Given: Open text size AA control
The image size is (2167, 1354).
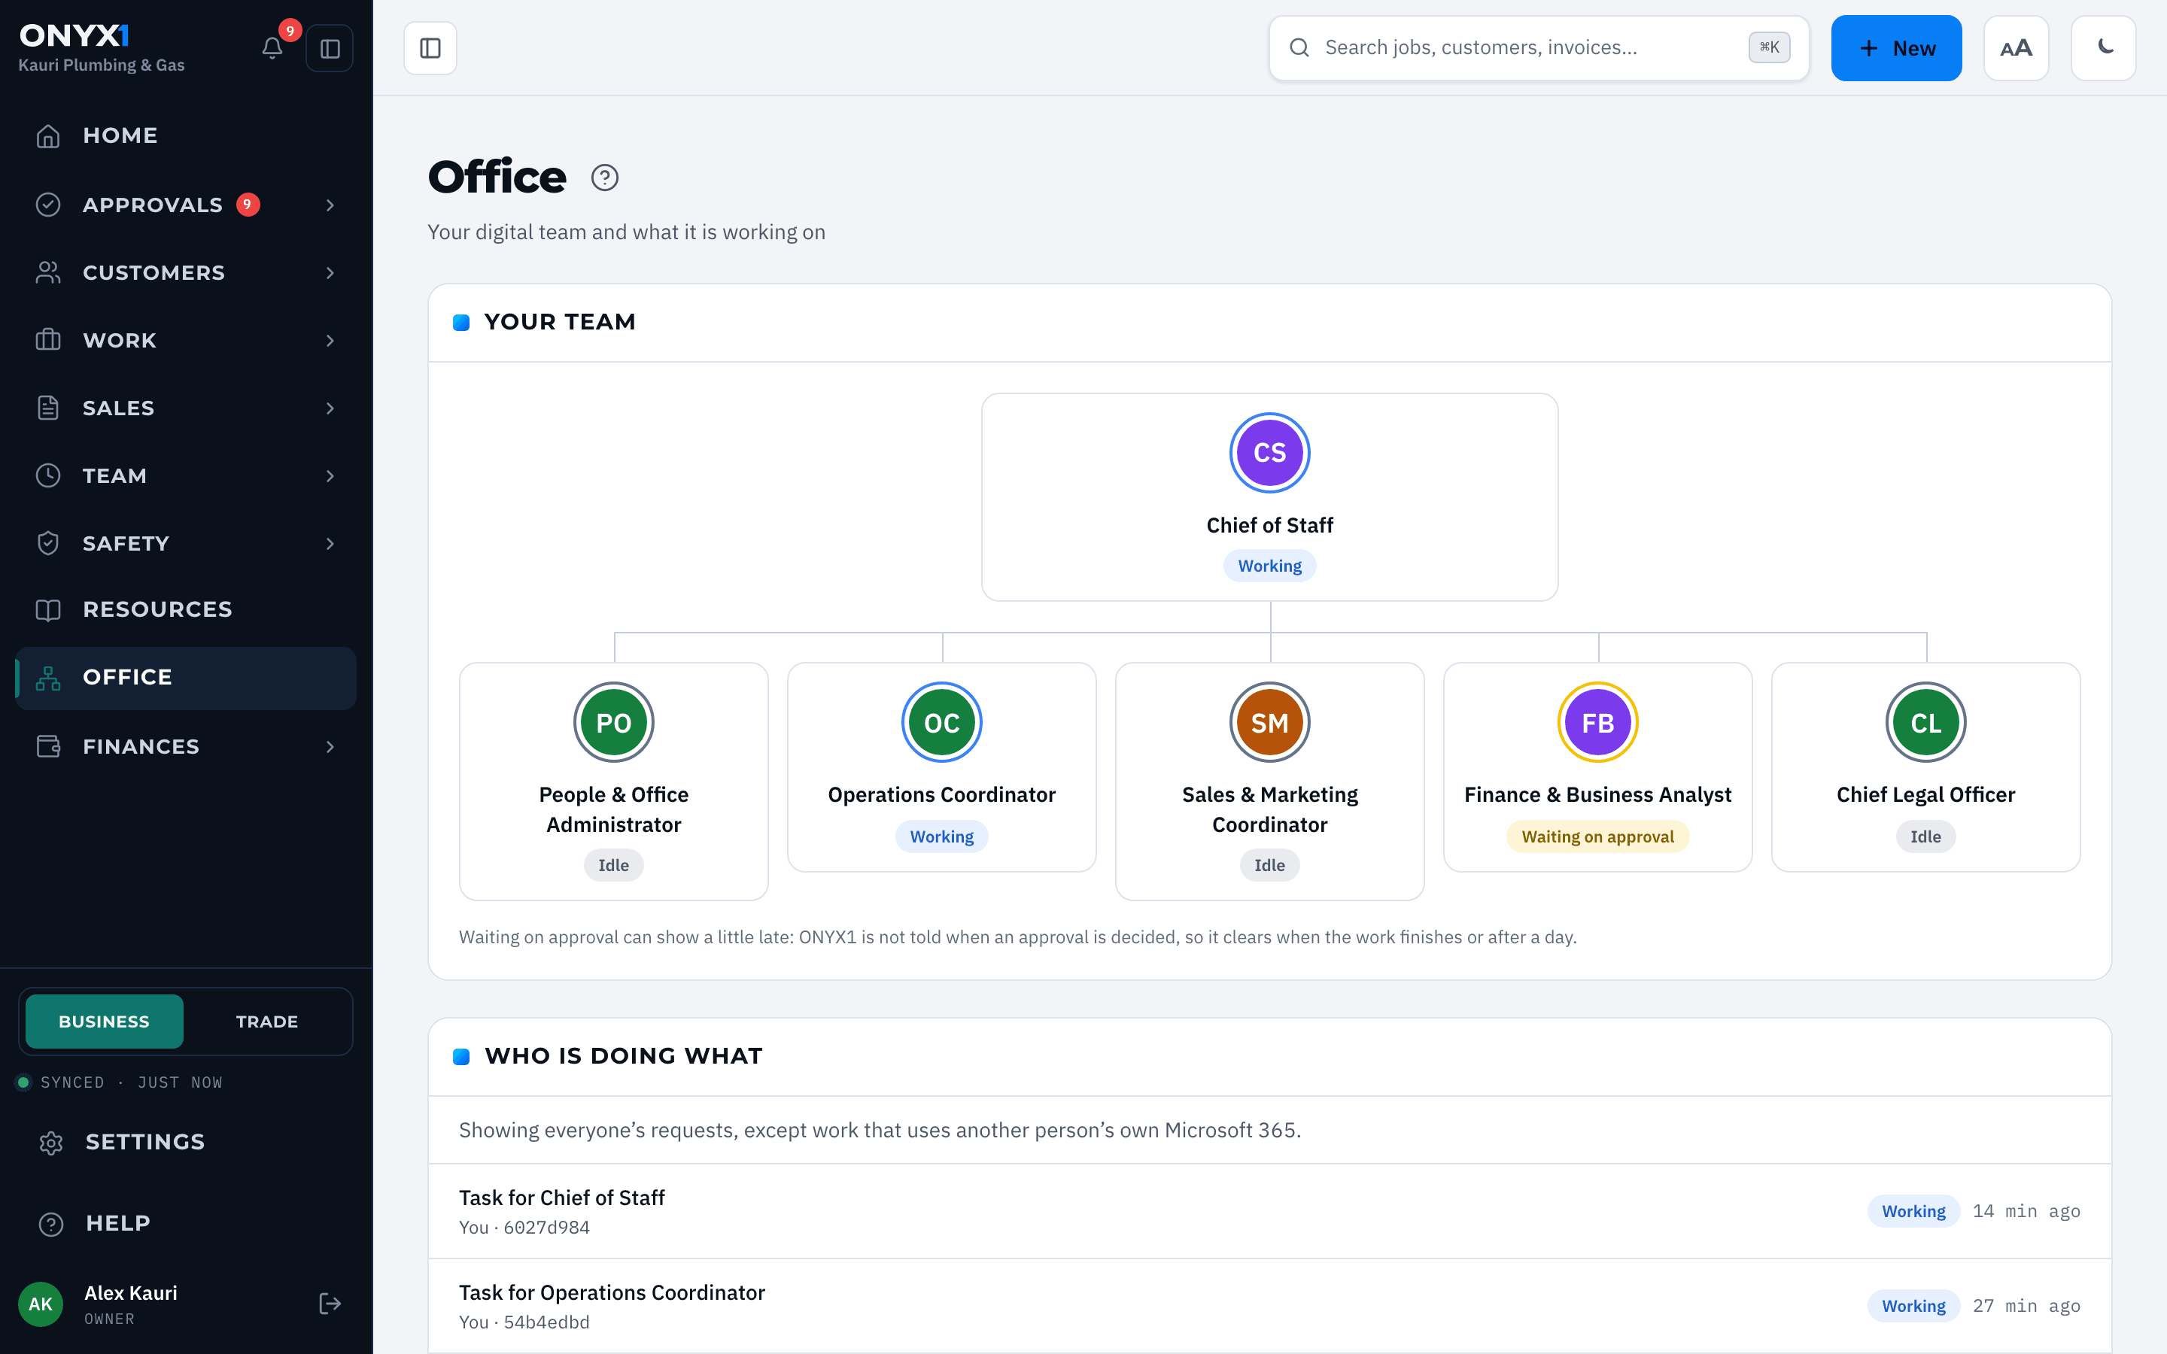Looking at the screenshot, I should [x=2017, y=48].
